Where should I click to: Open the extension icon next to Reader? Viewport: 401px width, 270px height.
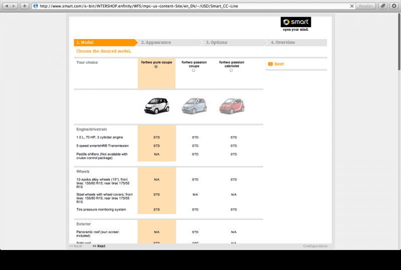(382, 6)
